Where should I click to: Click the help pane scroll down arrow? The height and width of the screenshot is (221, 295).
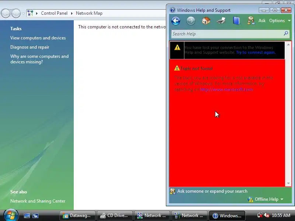288,183
